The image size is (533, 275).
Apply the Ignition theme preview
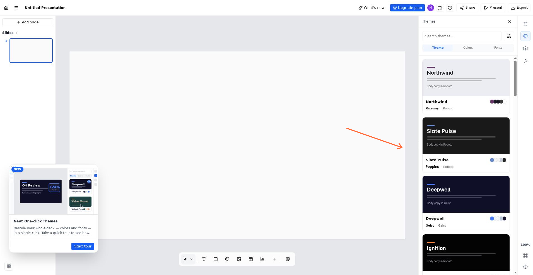pos(466,253)
